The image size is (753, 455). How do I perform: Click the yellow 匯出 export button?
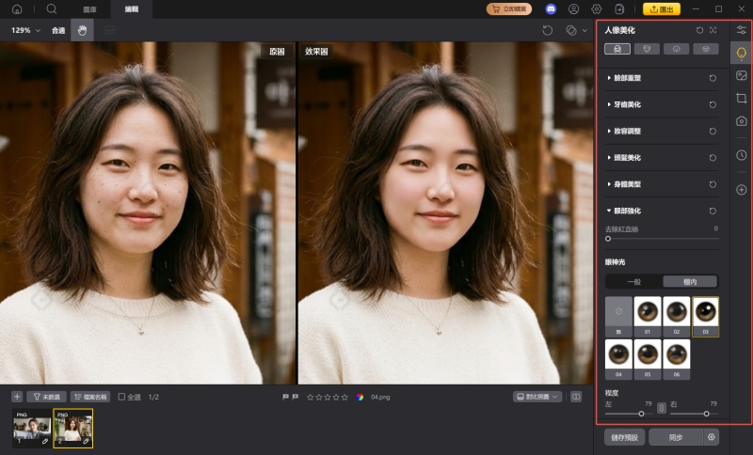pos(662,9)
